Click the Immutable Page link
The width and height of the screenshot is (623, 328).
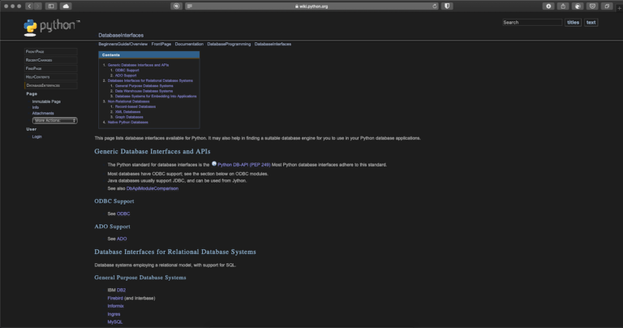pyautogui.click(x=46, y=101)
